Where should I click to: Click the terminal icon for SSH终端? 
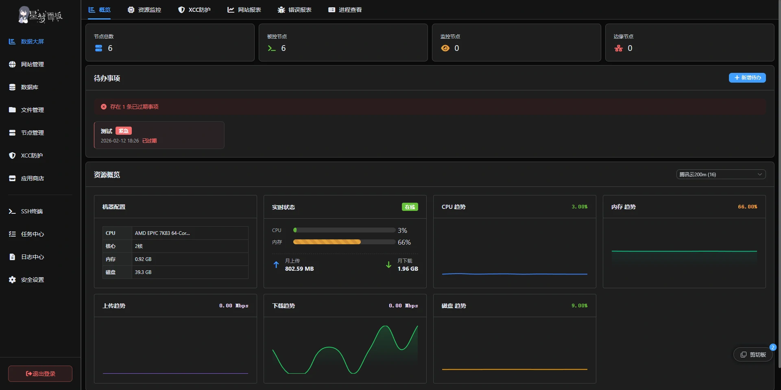pos(12,211)
